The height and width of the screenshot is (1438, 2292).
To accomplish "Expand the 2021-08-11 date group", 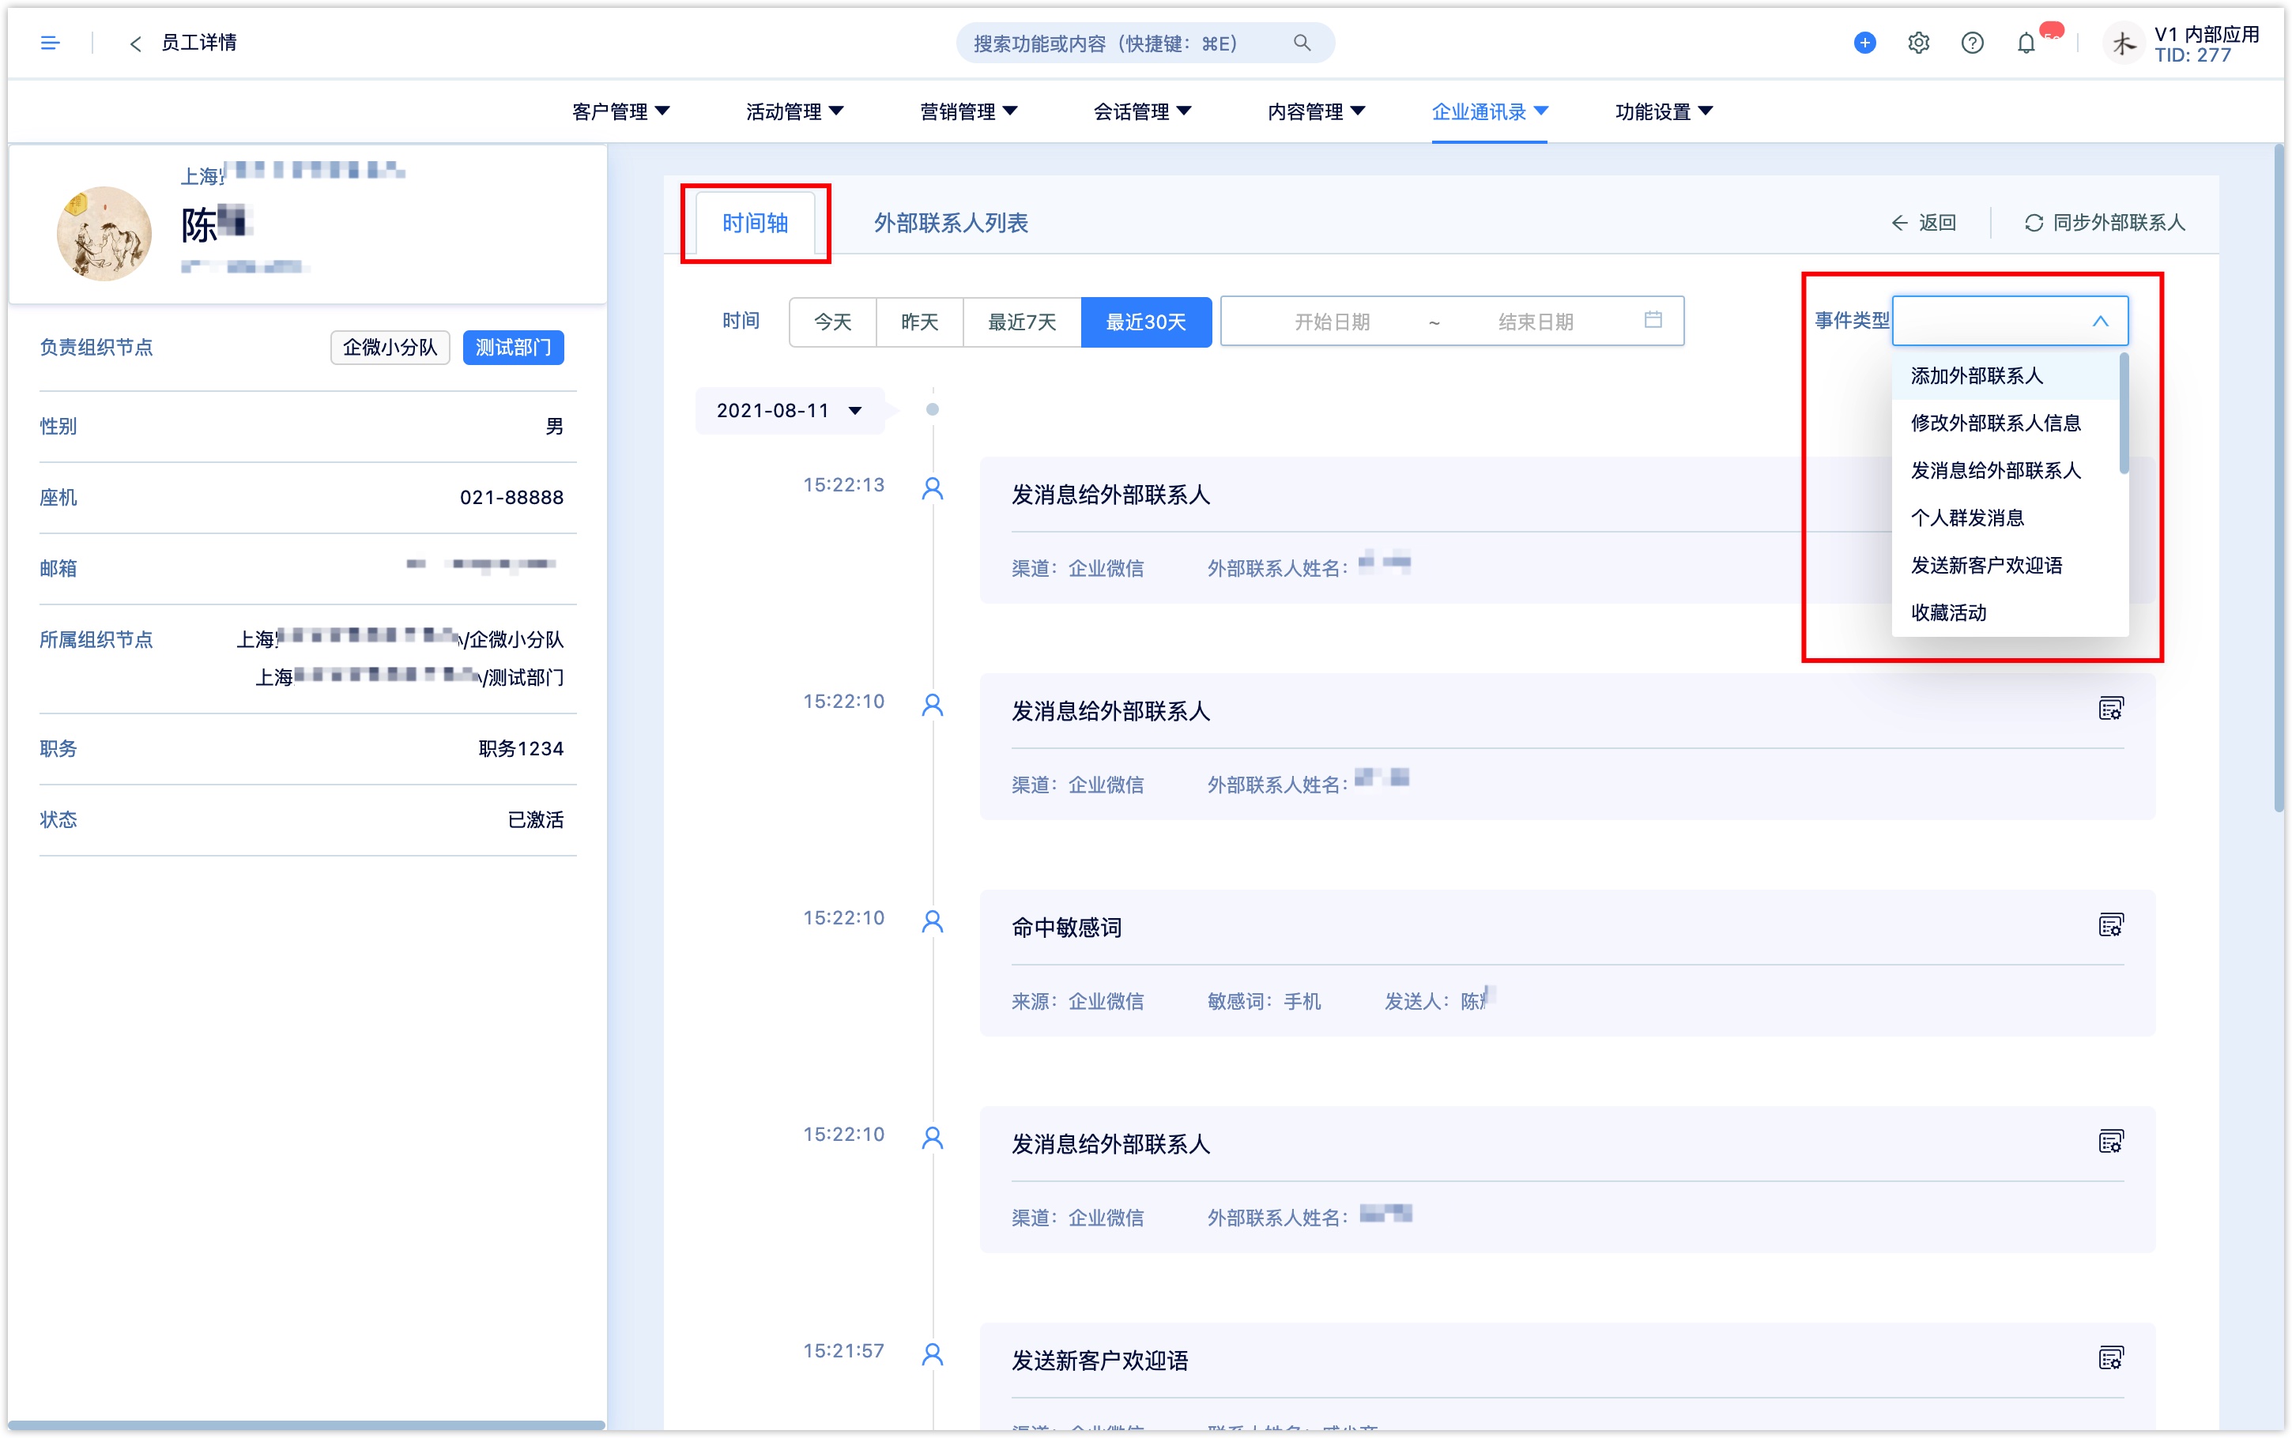I will point(789,410).
